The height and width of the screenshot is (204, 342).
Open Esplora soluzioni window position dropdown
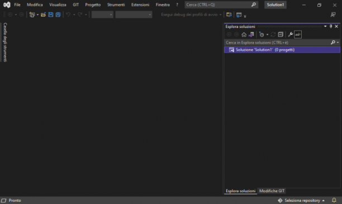point(325,26)
